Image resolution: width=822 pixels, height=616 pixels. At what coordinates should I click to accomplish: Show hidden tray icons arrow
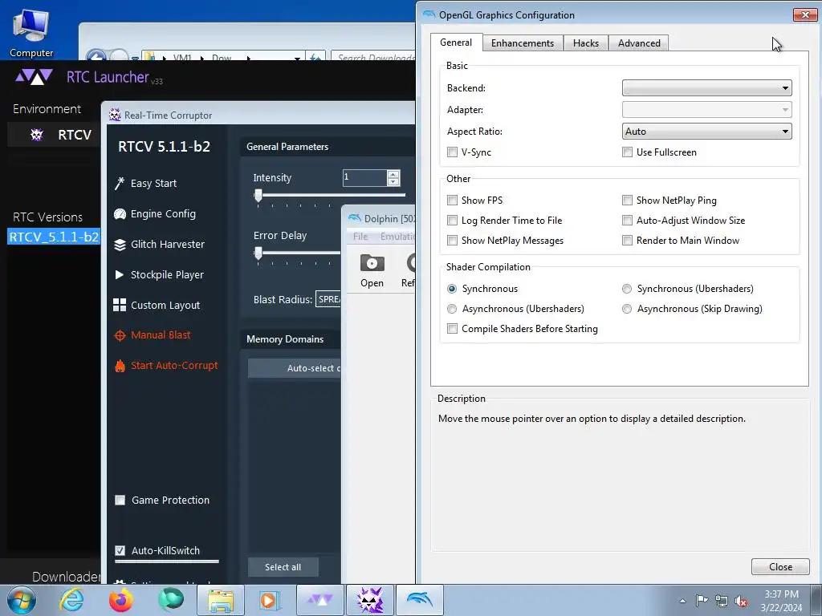point(682,601)
